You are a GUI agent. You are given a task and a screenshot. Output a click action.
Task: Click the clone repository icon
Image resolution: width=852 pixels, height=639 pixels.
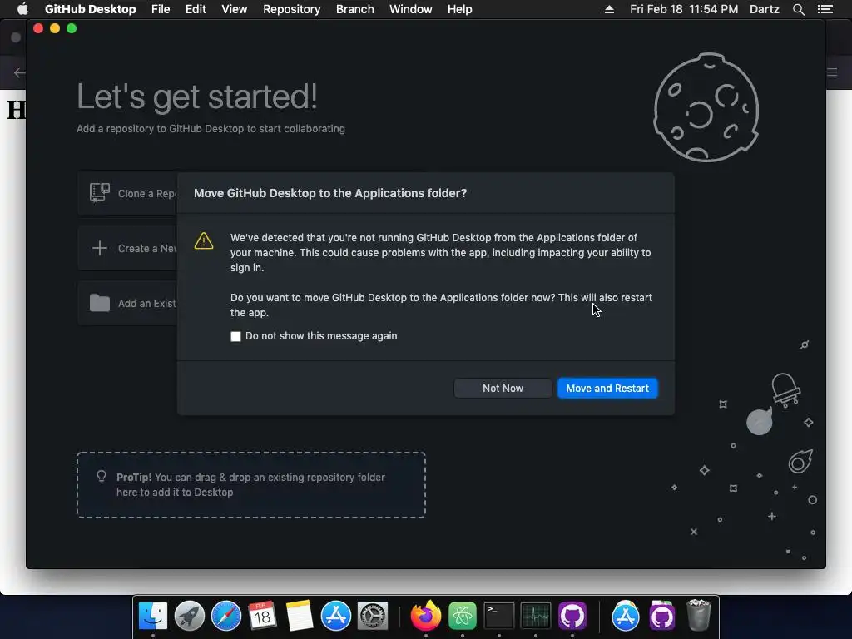[x=100, y=193]
